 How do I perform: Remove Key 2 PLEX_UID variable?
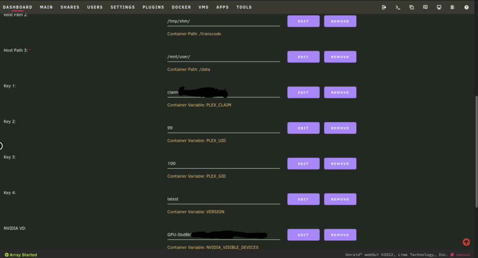click(x=340, y=128)
